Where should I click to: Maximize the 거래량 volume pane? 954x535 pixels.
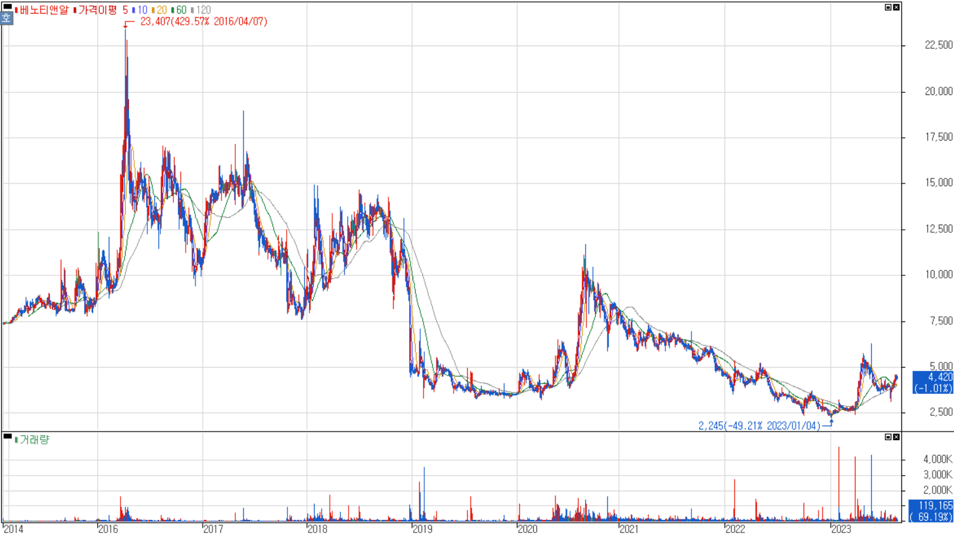pos(888,437)
